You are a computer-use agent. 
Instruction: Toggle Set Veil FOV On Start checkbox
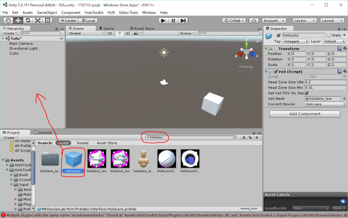pos(307,93)
